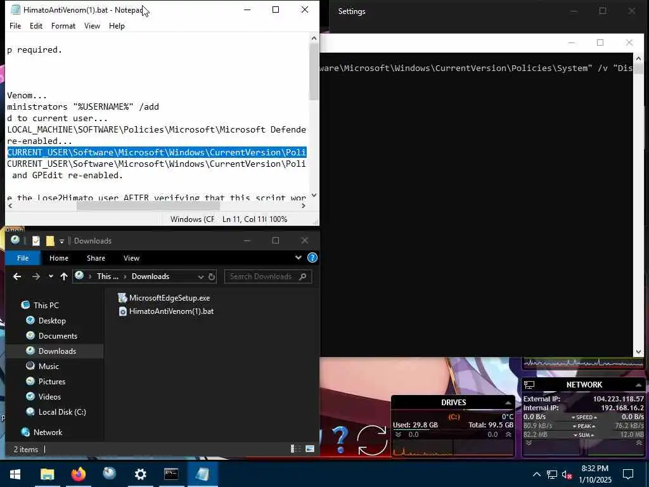Open the View ribbon tab in Explorer
The image size is (649, 487).
pyautogui.click(x=131, y=258)
